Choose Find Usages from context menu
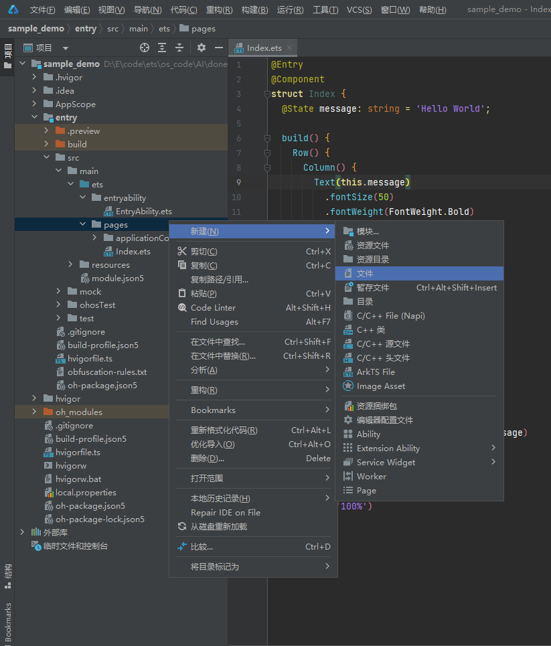The height and width of the screenshot is (646, 551). click(x=253, y=322)
